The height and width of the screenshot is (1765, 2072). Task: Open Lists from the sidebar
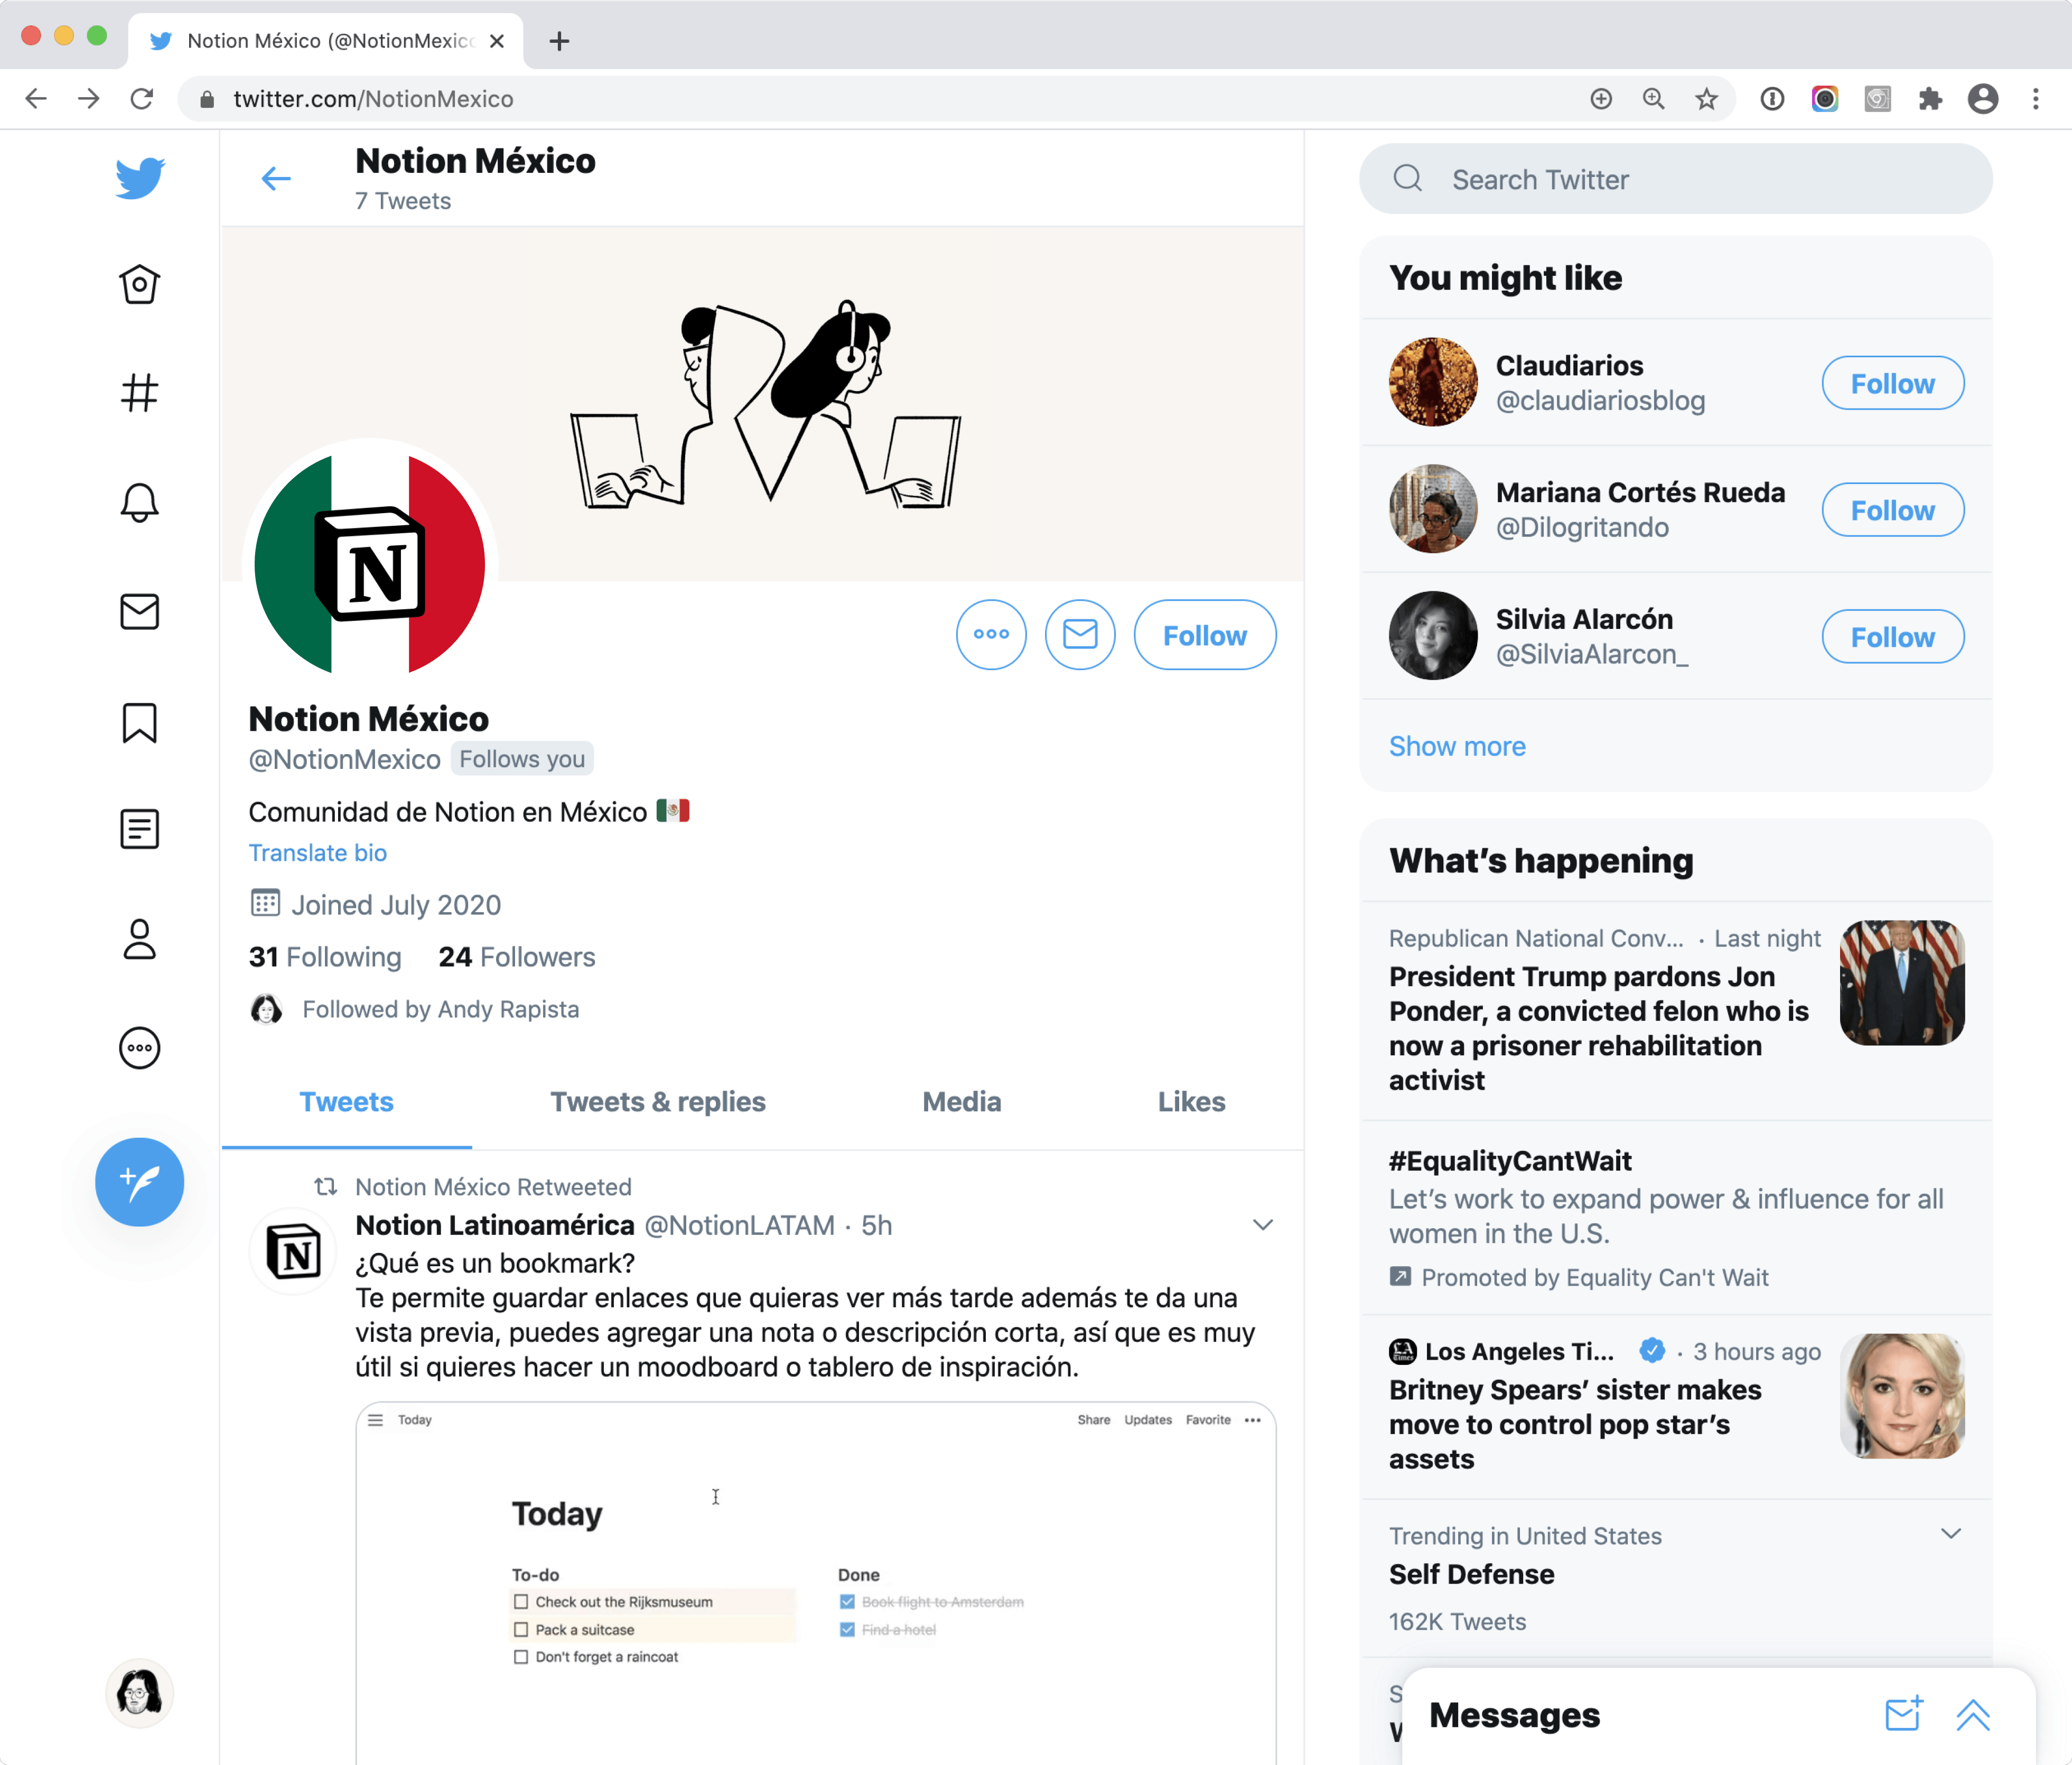[x=139, y=828]
